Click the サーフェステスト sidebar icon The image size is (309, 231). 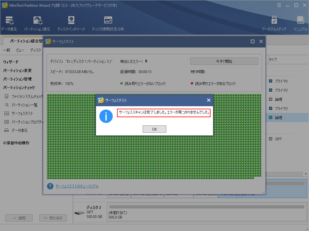(7, 113)
